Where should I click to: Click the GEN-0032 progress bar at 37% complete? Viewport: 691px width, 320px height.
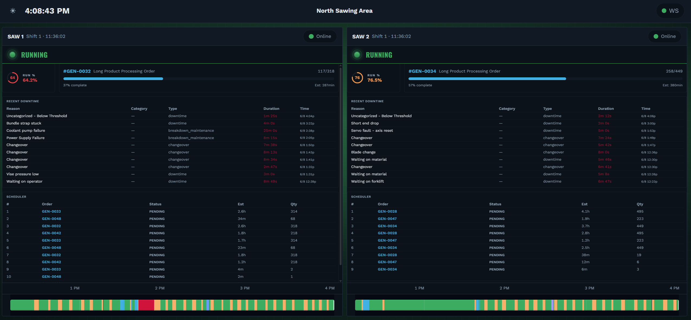(199, 79)
